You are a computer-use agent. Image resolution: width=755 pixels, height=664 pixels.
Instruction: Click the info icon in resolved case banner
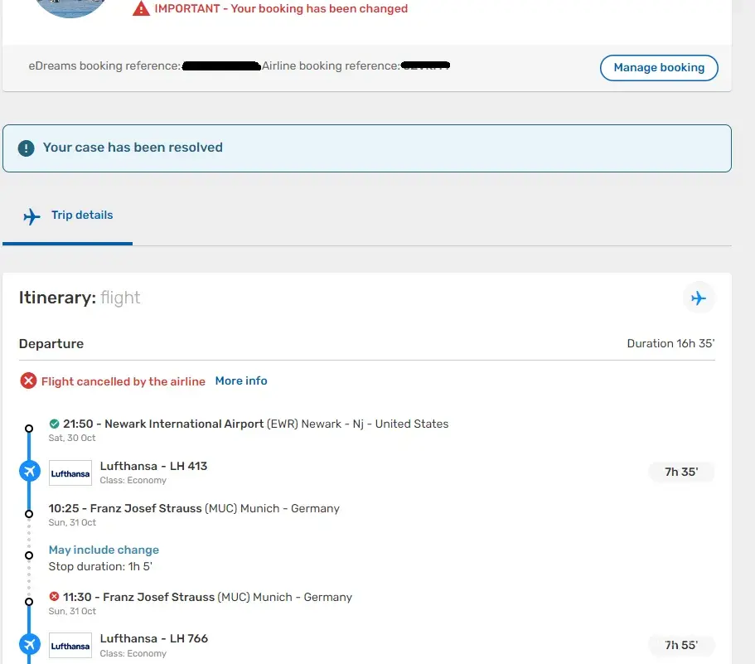[26, 148]
